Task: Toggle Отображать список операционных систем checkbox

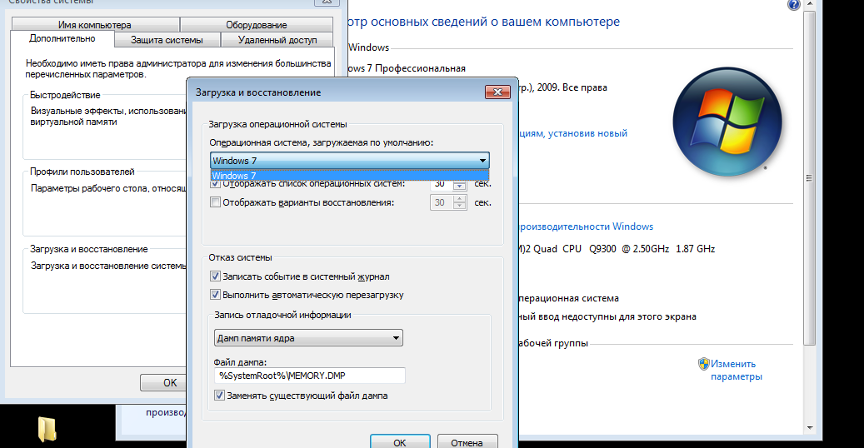Action: (216, 185)
